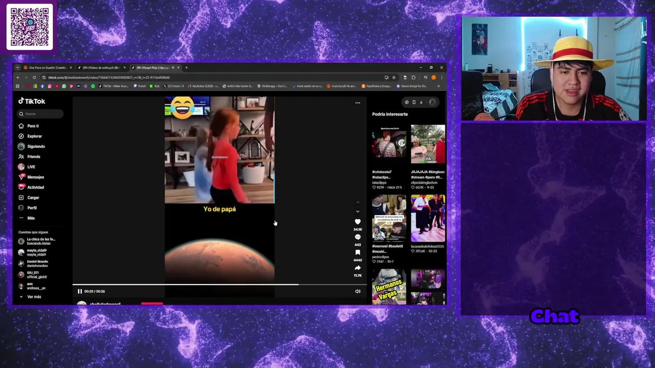This screenshot has height=368, width=655.
Task: Open the Kick bookmark
Action: 155,86
